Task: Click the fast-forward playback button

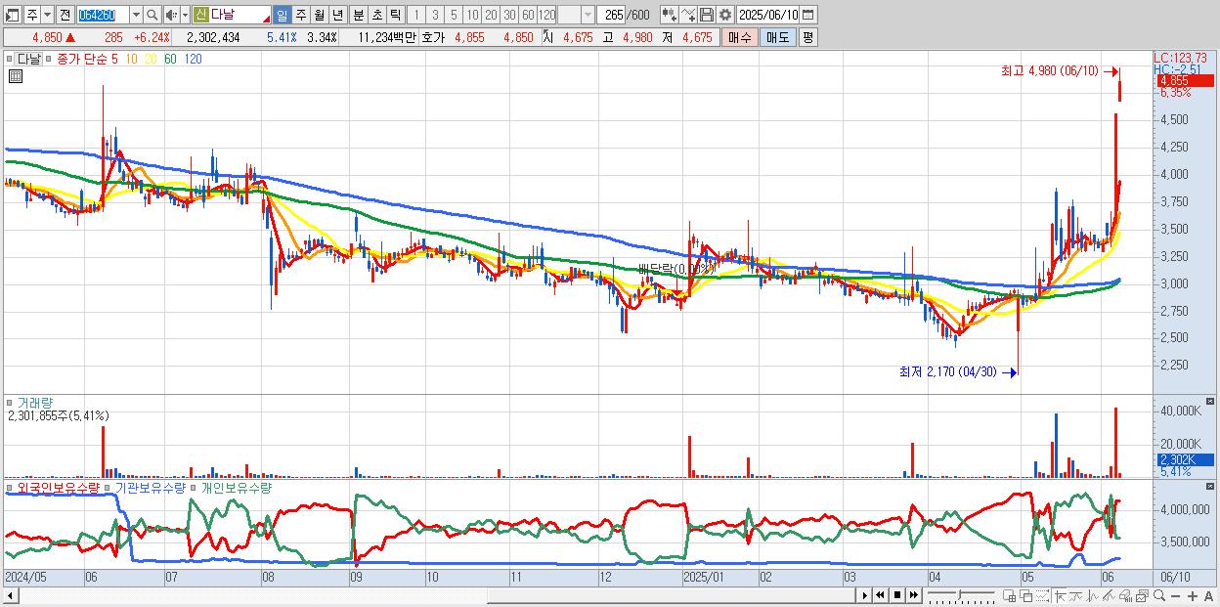Action: point(914,595)
